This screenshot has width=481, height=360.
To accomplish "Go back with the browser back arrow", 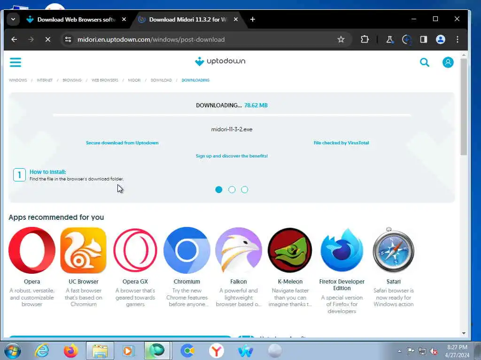I will point(14,39).
